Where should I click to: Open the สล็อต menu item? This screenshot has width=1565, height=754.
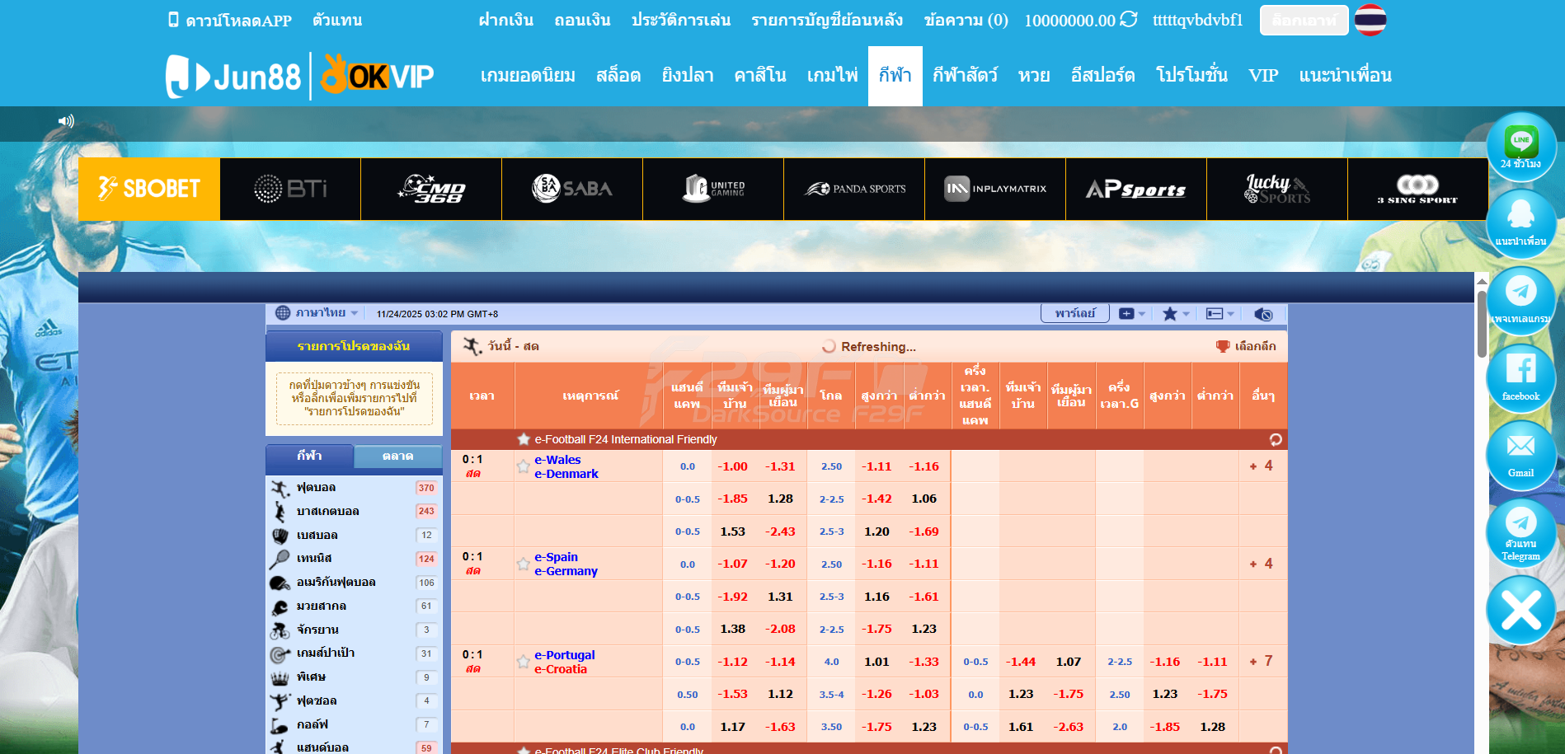[618, 76]
